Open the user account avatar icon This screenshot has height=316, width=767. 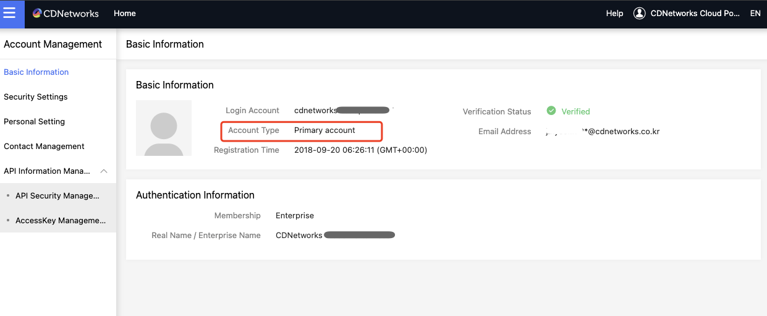pos(640,14)
